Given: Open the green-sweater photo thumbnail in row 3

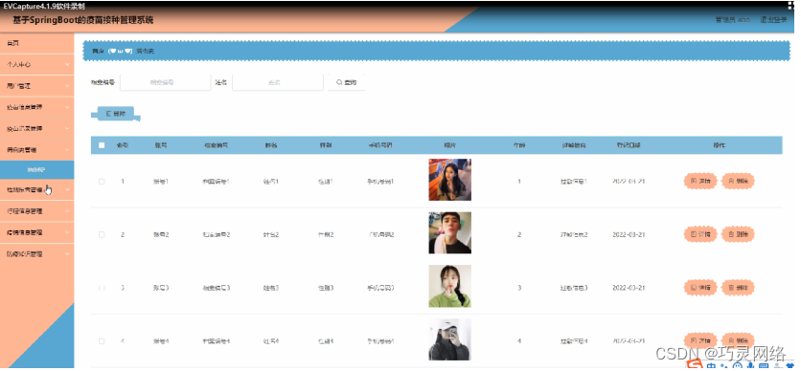Looking at the screenshot, I should [x=449, y=286].
